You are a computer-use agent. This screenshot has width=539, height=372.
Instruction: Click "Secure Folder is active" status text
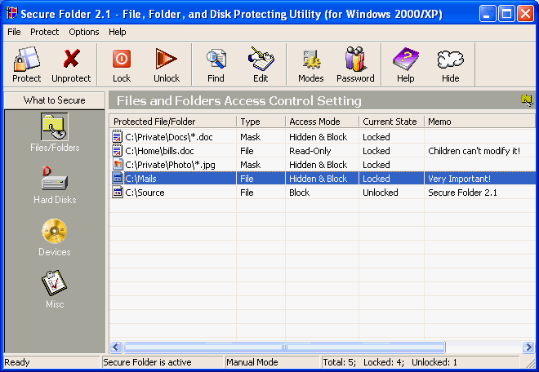coord(147,362)
